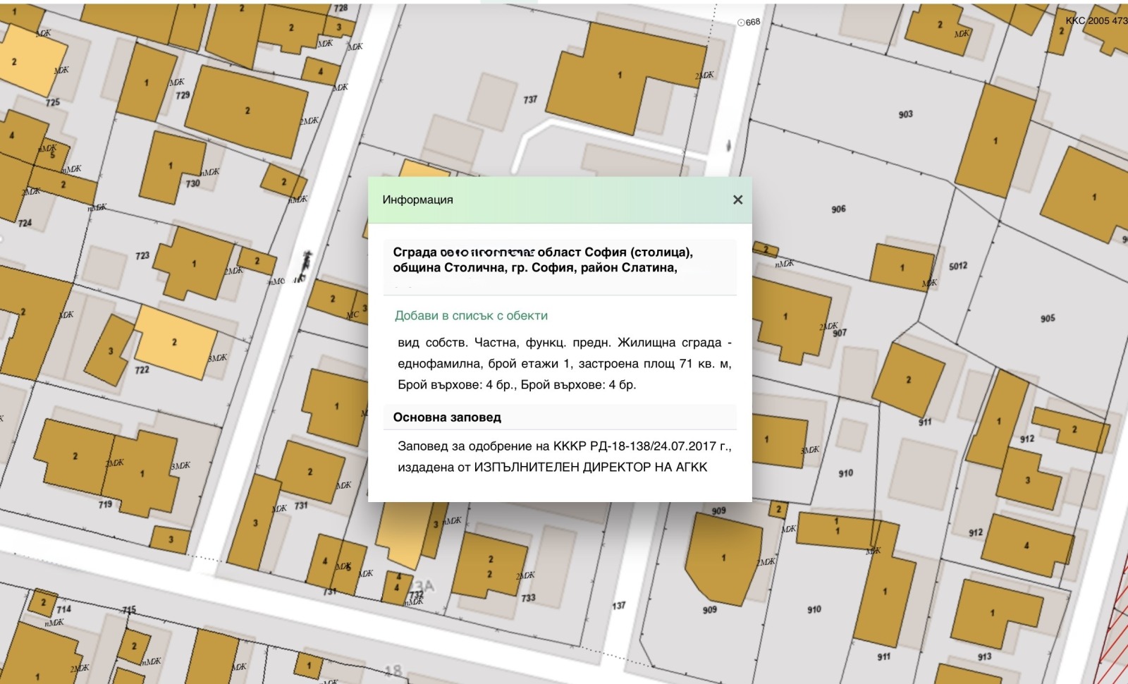Click the large building in parcel 737
The height and width of the screenshot is (684, 1128).
(620, 74)
